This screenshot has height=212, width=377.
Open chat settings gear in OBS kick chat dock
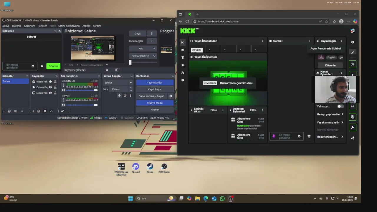tap(42, 66)
